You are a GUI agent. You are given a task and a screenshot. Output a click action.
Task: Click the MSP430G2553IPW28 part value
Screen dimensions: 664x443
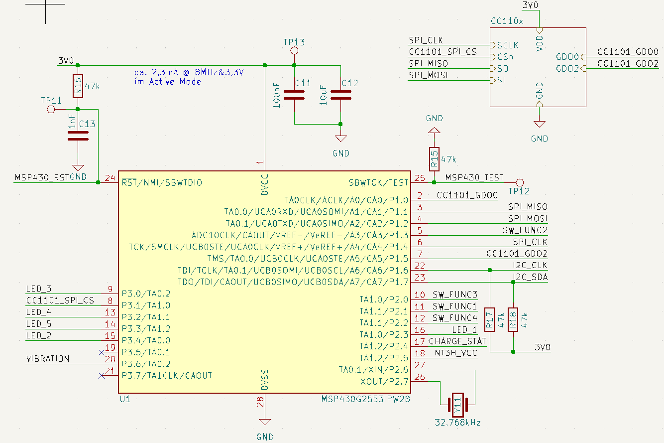click(365, 399)
